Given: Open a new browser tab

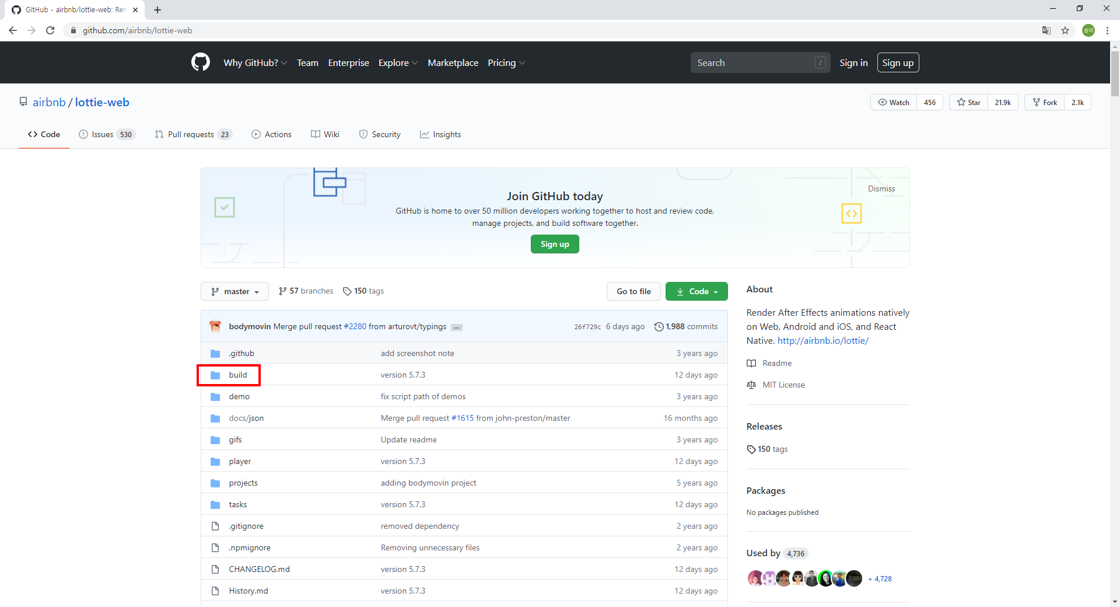Looking at the screenshot, I should (x=157, y=10).
